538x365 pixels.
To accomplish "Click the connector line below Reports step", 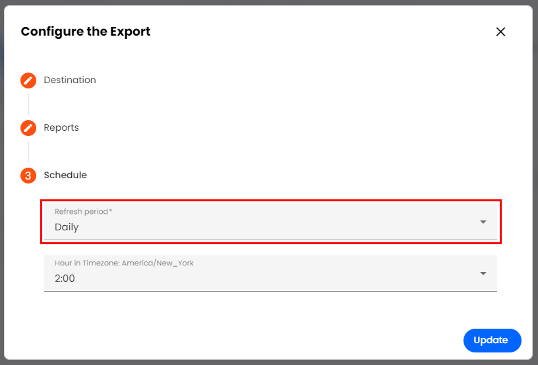I will [x=28, y=152].
